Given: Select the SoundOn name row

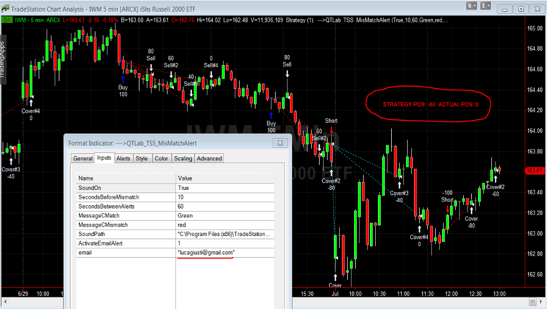Looking at the screenshot, I should (x=126, y=188).
